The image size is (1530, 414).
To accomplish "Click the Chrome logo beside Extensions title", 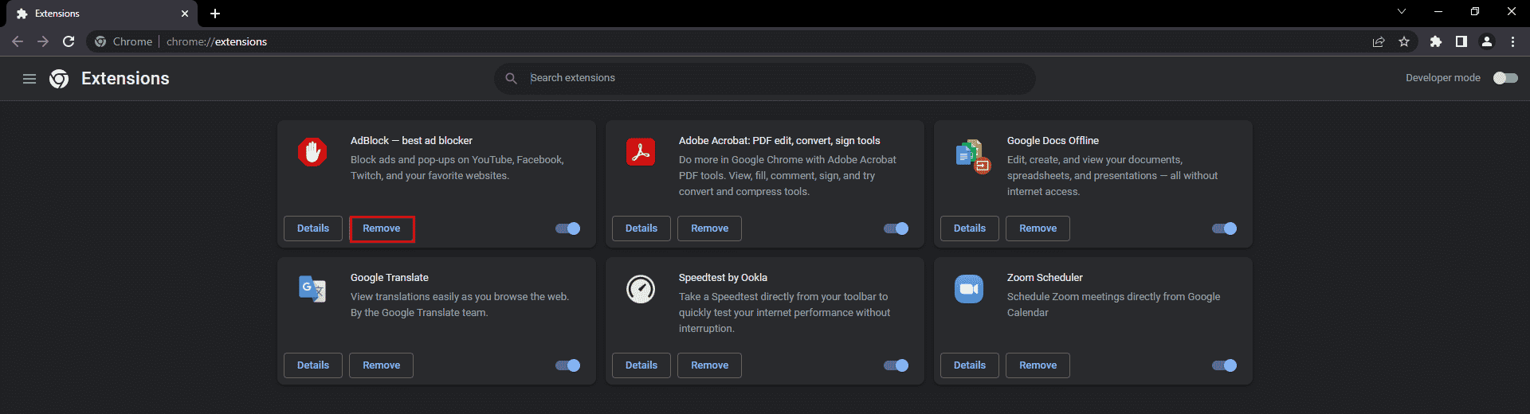I will (59, 79).
